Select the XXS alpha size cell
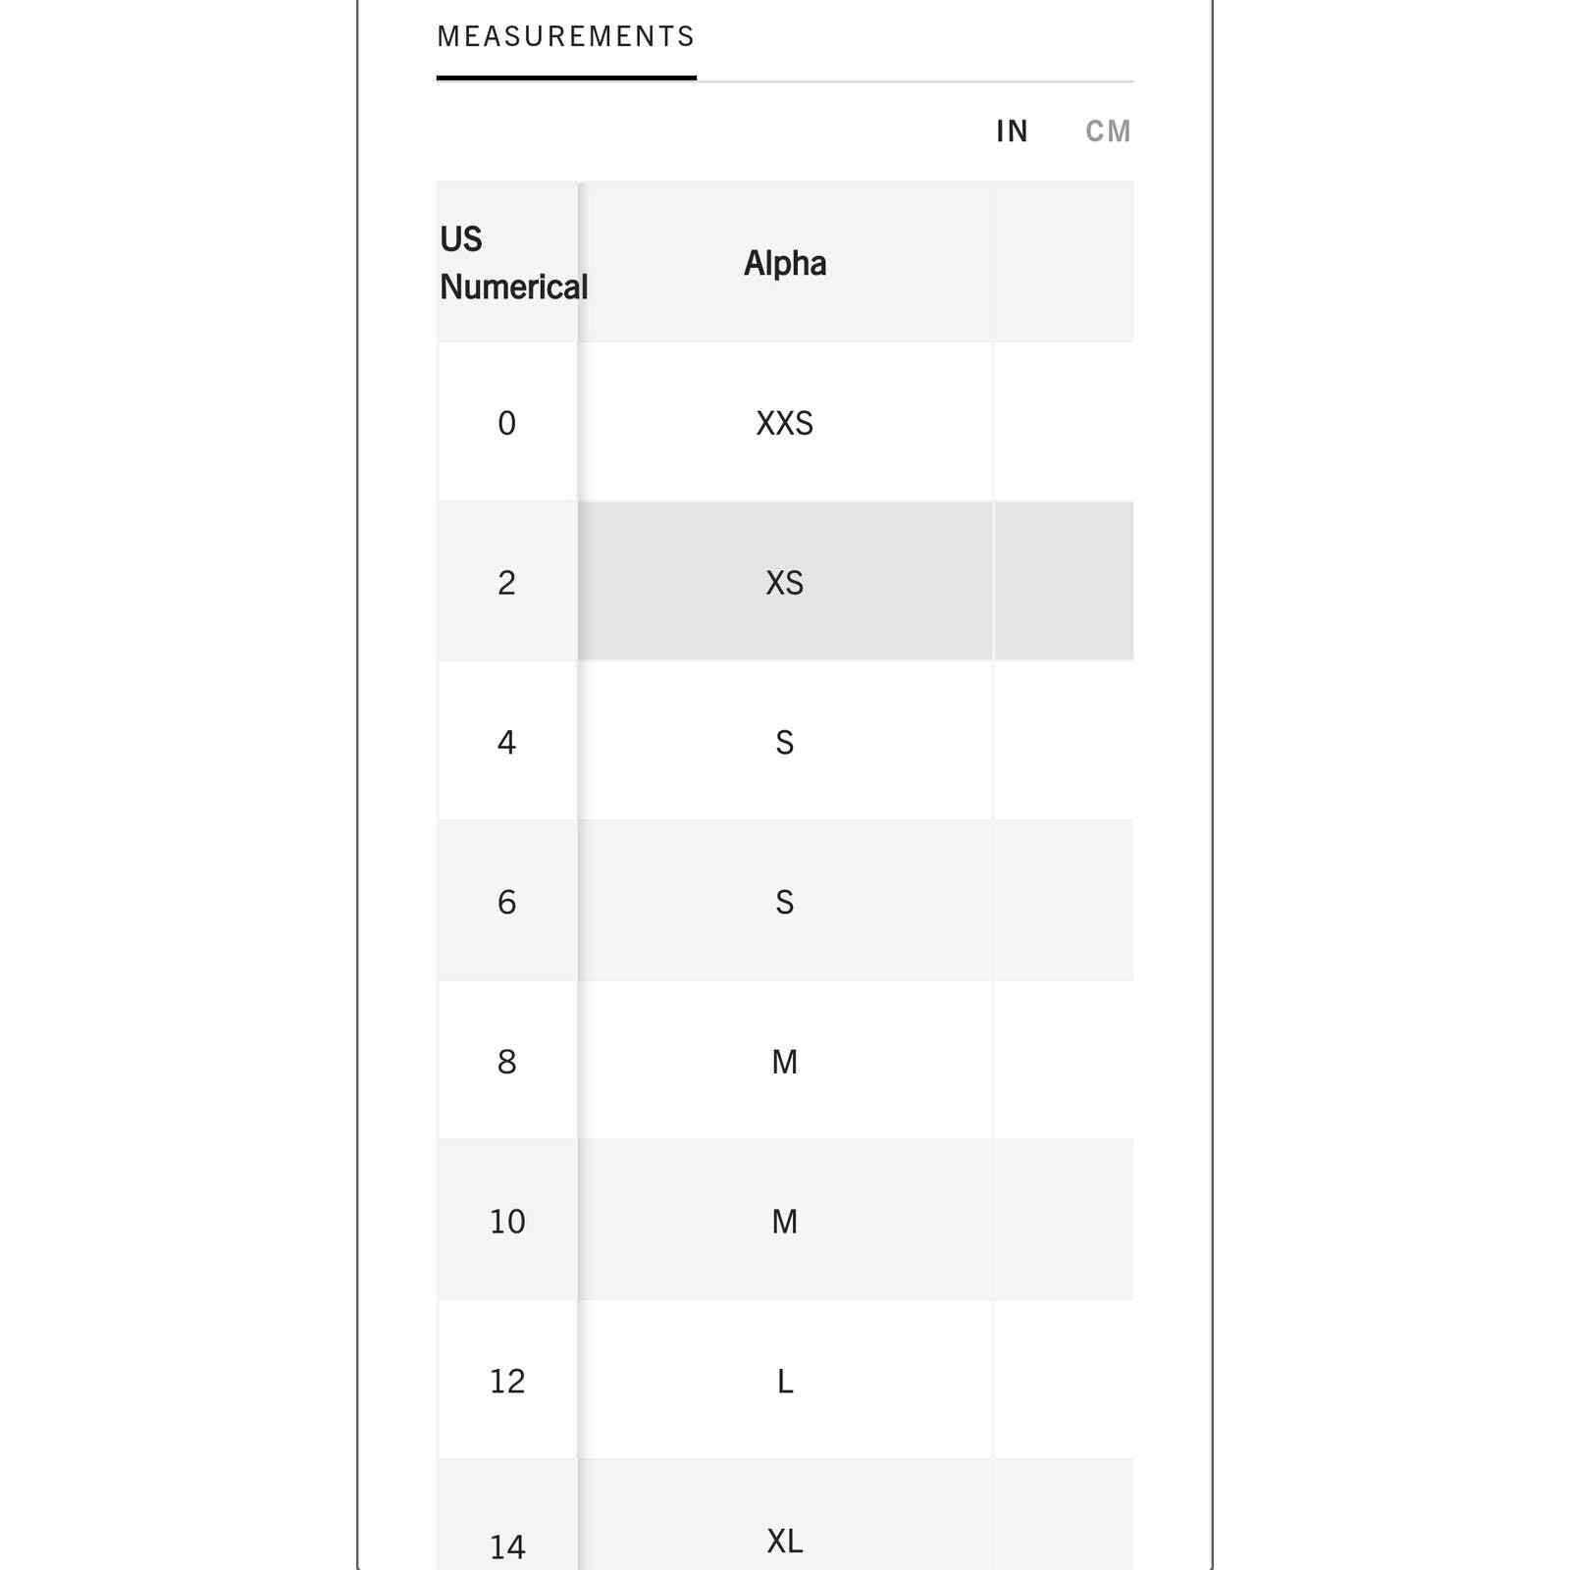The width and height of the screenshot is (1570, 1570). tap(785, 423)
